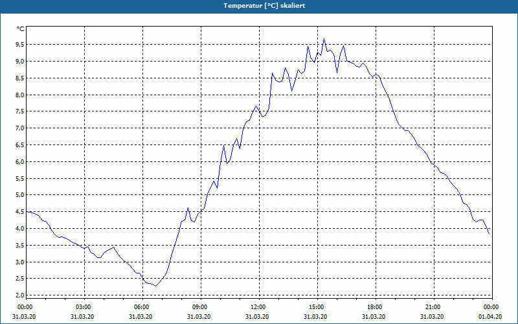Click the title 'Temperatur [°C] skaliert'
The width and height of the screenshot is (518, 324).
point(264,6)
